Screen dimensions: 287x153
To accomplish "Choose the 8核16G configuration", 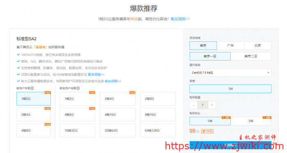I will pyautogui.click(x=158, y=114).
